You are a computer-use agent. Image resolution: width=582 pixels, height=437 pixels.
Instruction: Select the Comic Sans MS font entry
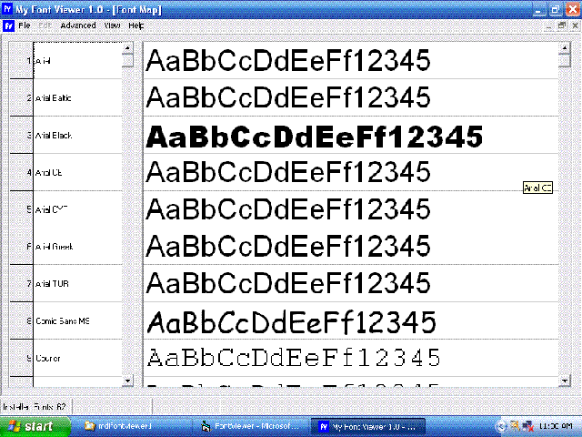pos(63,321)
